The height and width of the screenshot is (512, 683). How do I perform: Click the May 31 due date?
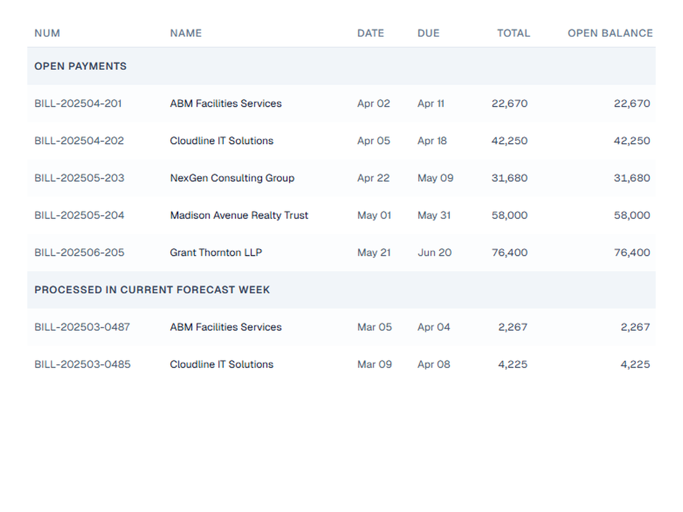434,215
